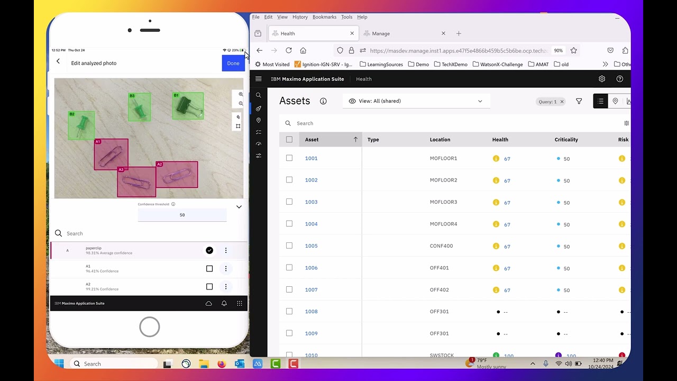677x381 pixels.
Task: Go back from Edit analyzed photo screen
Action: point(58,61)
